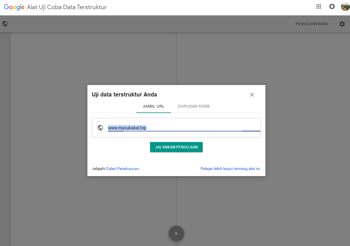Screen dimensions: 350x246
Task: Click the JALANKAN PENGUJIAN button
Action: point(176,147)
